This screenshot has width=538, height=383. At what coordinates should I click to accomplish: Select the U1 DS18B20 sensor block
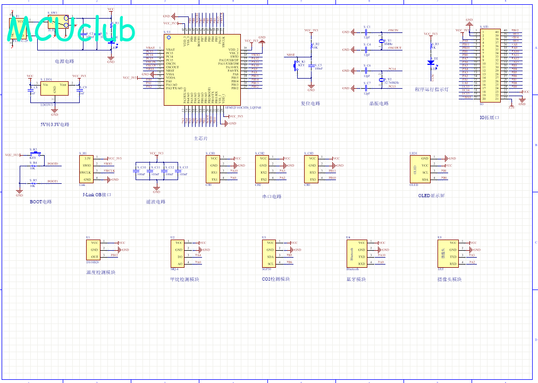click(x=94, y=250)
